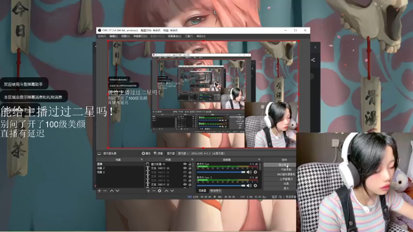
Task: Open the 麦克风/Aux 2 audio settings gear
Action: (255, 186)
